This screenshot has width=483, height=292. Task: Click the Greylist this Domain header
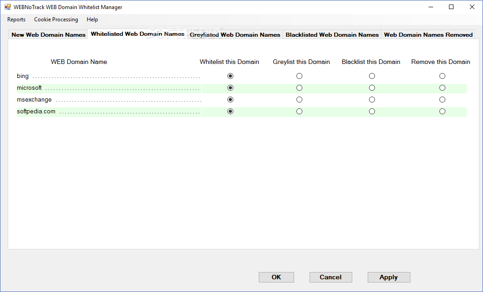[x=301, y=62]
